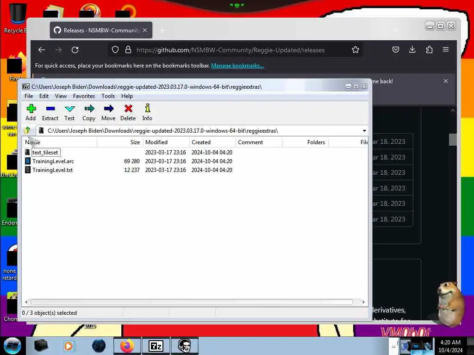This screenshot has width=474, height=355.
Task: Click the horizontal scrollbar right arrow
Action: 363,302
